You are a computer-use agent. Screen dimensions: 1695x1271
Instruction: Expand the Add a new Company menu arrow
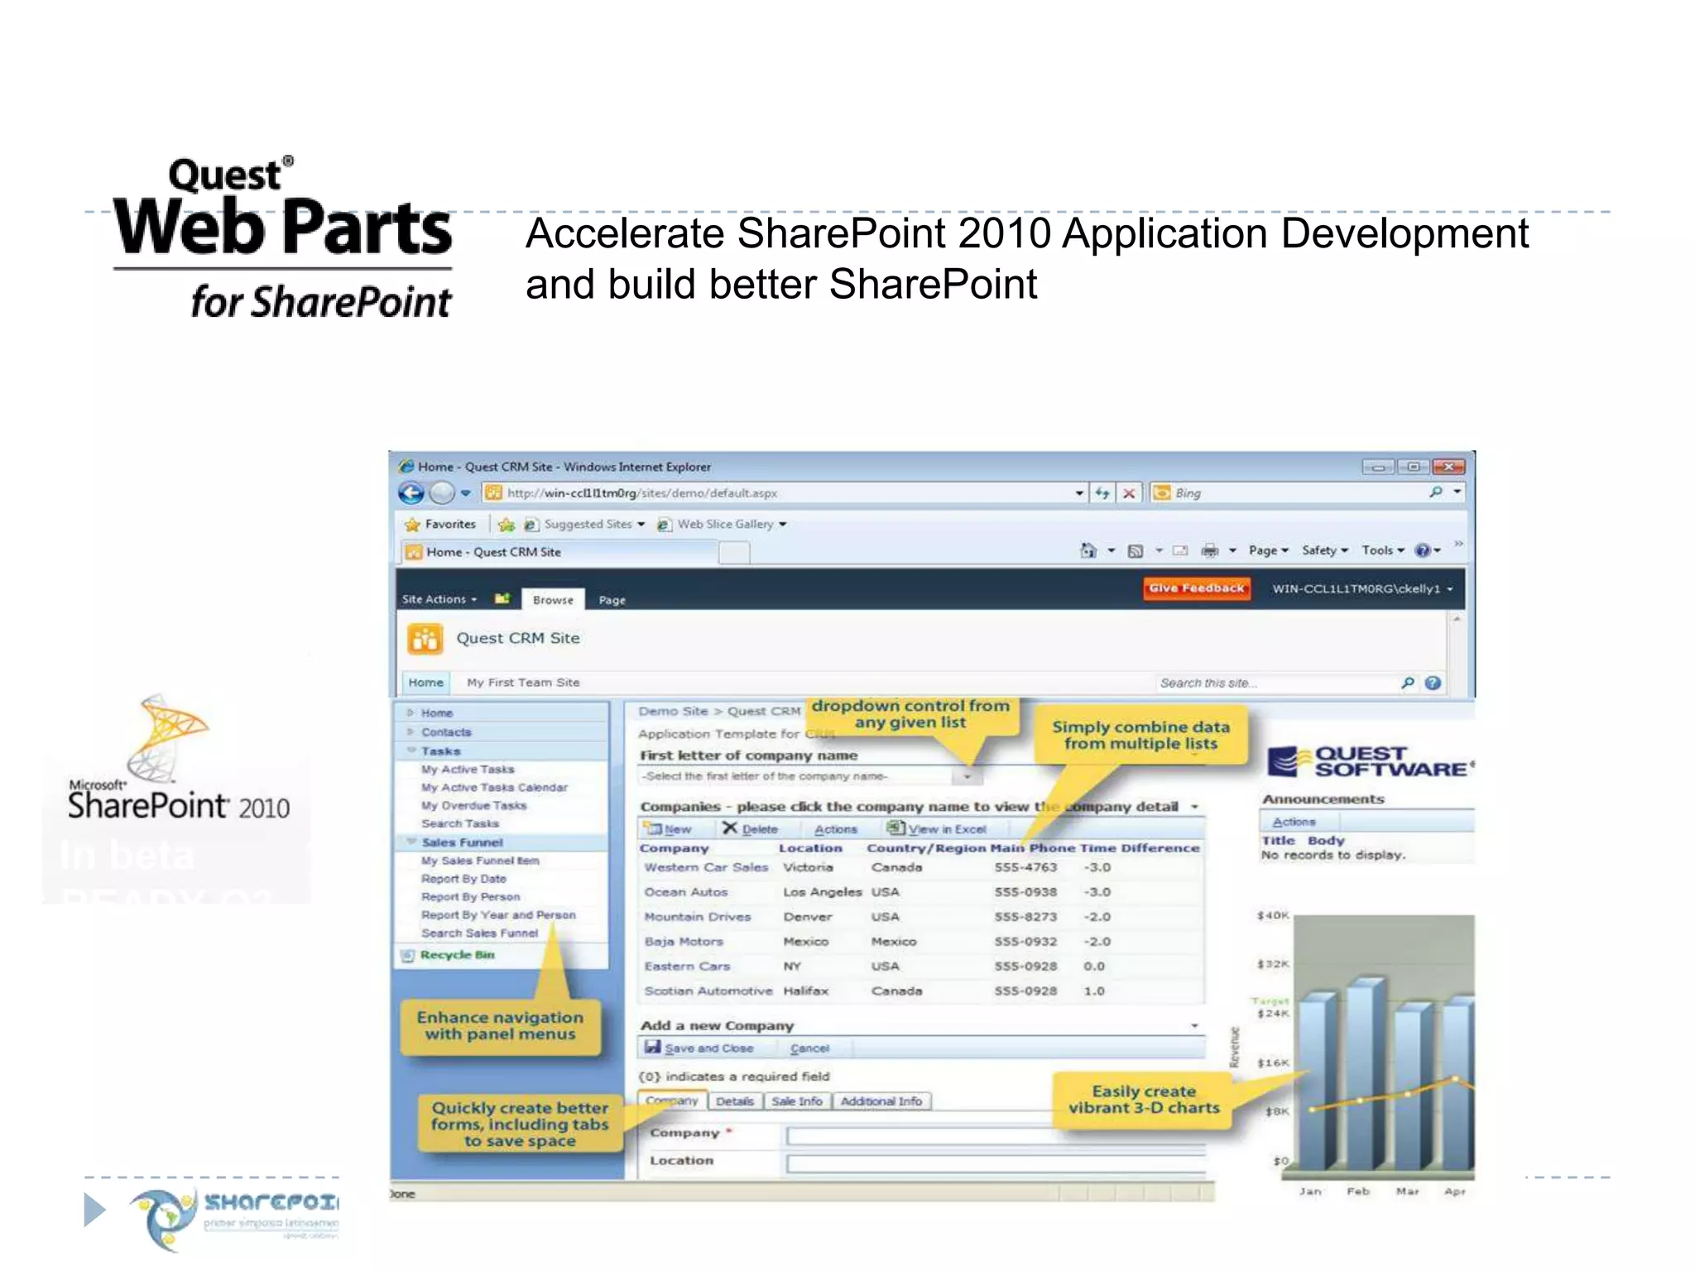click(x=1195, y=1026)
